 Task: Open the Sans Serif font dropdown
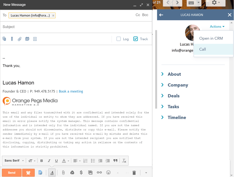pos(14,161)
